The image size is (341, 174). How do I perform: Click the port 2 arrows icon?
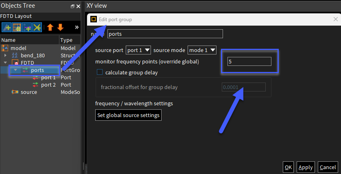35,85
